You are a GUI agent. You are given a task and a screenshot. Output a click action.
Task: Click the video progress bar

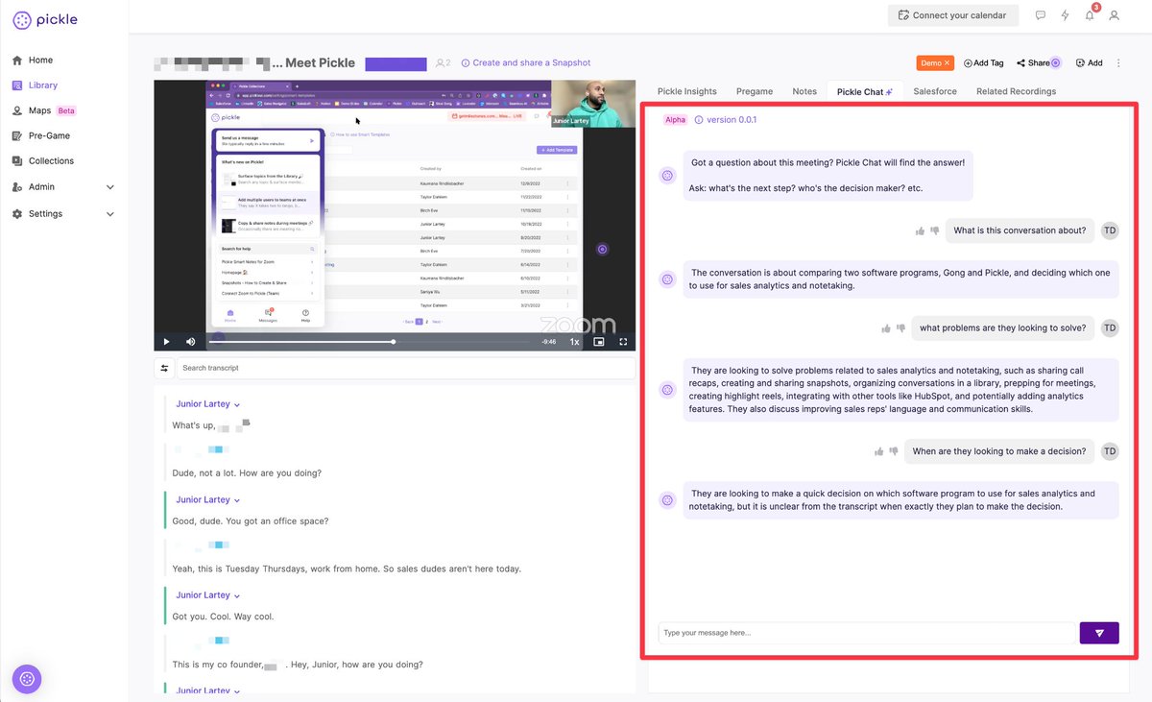(369, 342)
